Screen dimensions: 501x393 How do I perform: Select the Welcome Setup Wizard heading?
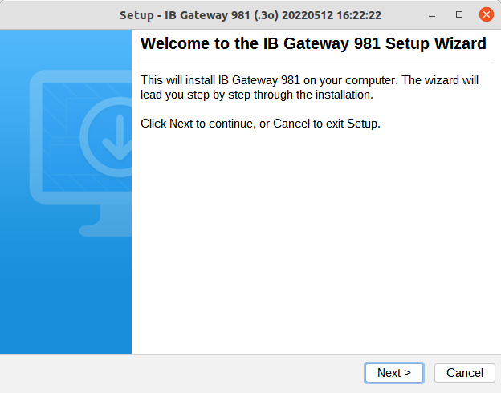[313, 44]
